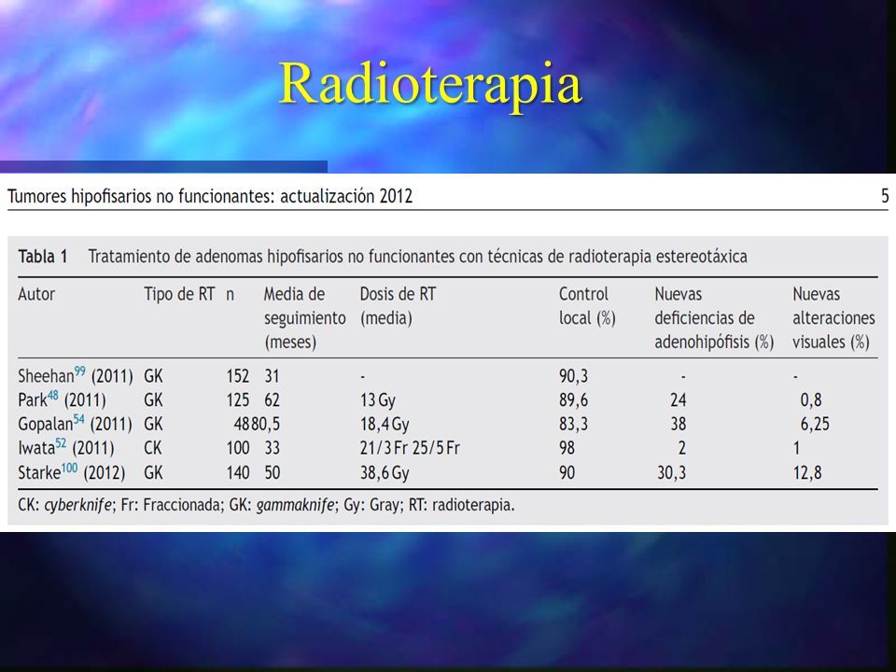This screenshot has width=896, height=672.
Task: Select header 'Tumores hipofisarios no funcionantes: actualización 2012'
Action: click(x=210, y=197)
